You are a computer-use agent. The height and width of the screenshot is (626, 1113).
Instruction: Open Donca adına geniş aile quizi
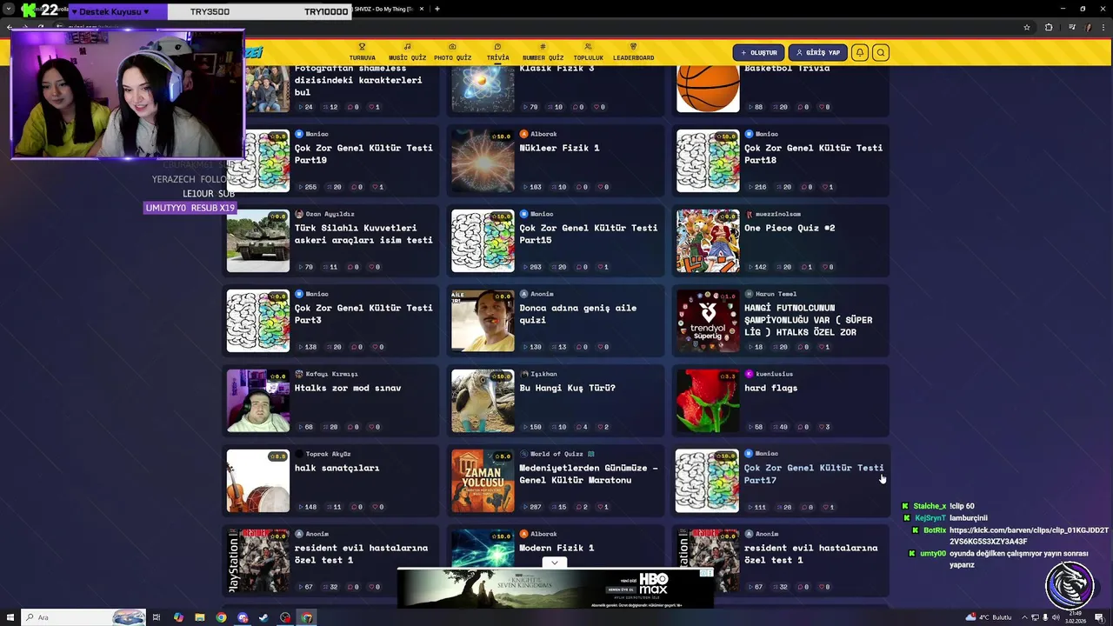click(x=577, y=314)
